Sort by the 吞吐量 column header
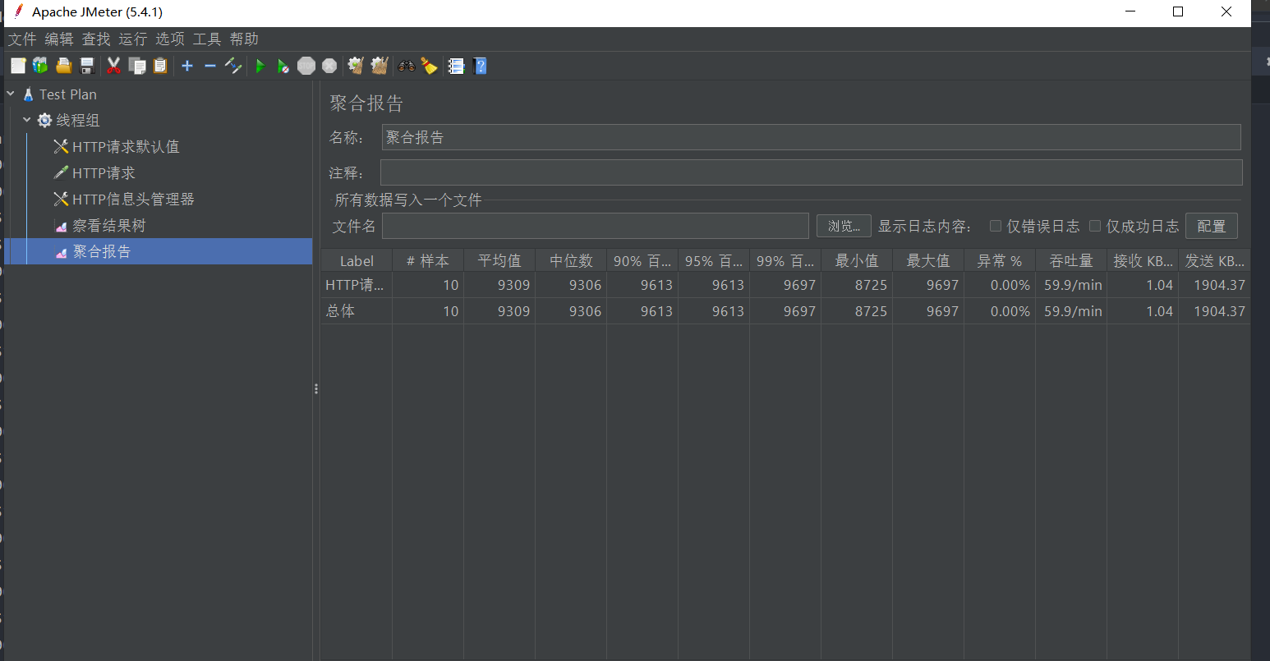 tap(1071, 260)
